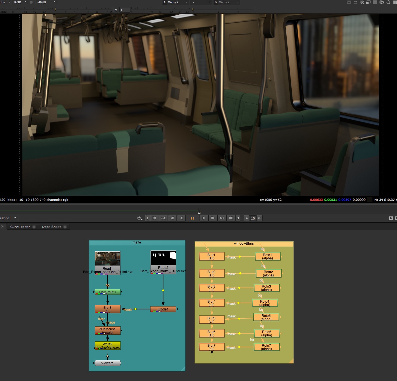Jump to the last frame
Image resolution: width=397 pixels, height=381 pixels.
coord(231,218)
